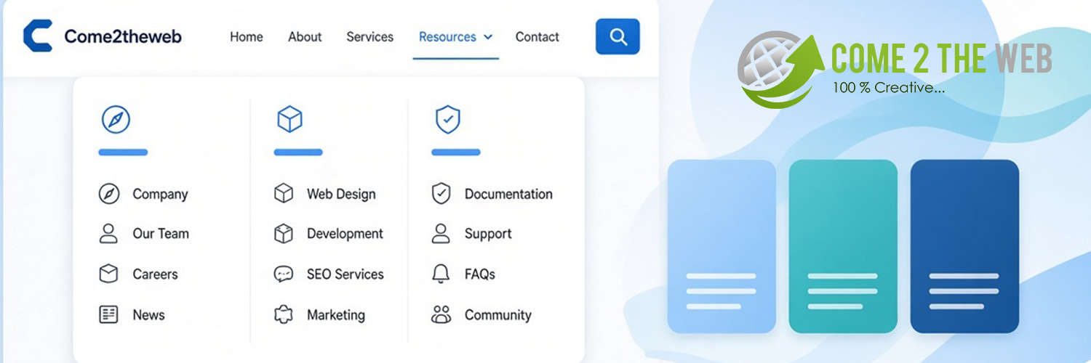Click the large shield check icon heading third column
Viewport: 1091px width, 363px height.
click(x=447, y=119)
